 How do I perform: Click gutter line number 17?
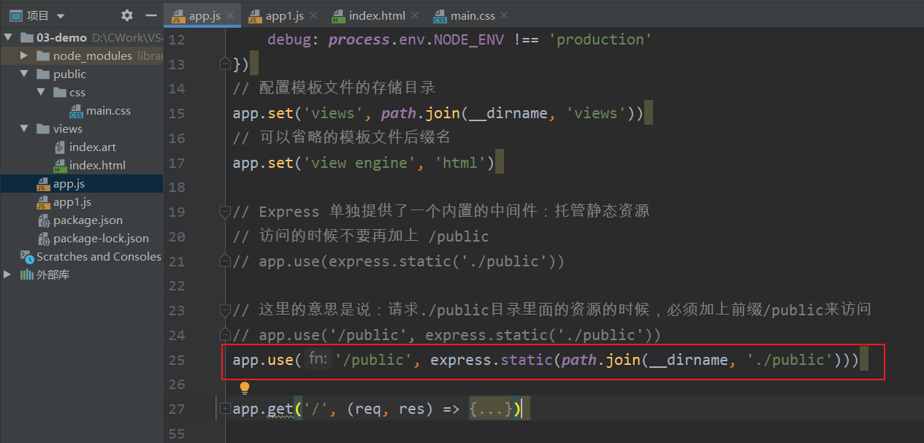pyautogui.click(x=177, y=163)
